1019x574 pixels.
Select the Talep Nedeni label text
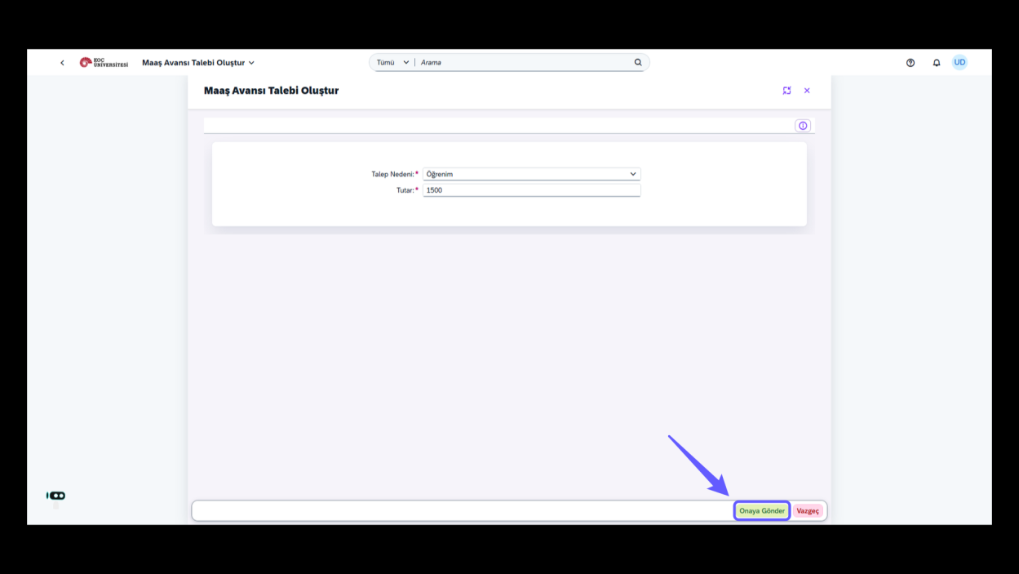pos(392,174)
